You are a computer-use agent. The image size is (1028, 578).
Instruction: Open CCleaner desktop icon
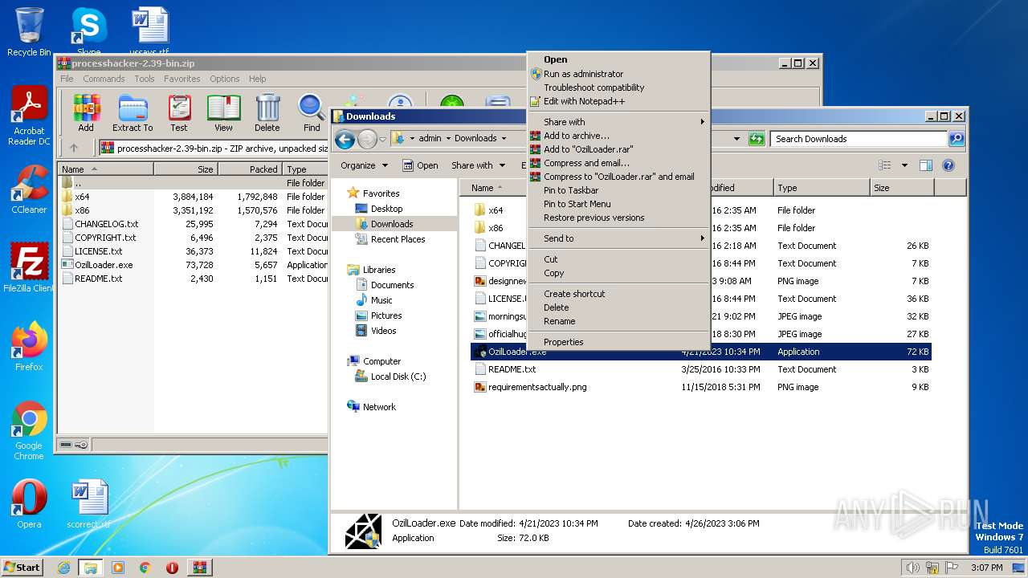click(x=29, y=189)
